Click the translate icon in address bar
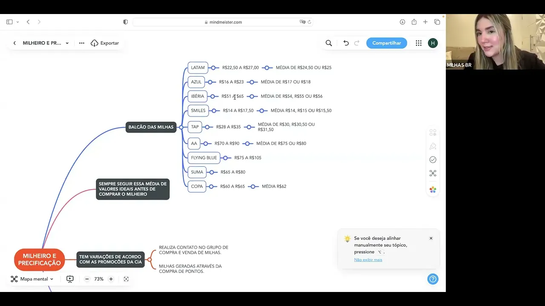The height and width of the screenshot is (306, 545). pos(302,22)
